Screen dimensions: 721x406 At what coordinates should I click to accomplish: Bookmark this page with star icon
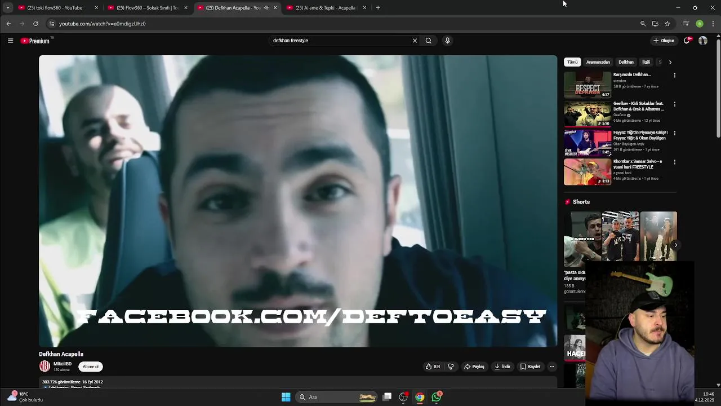point(667,24)
